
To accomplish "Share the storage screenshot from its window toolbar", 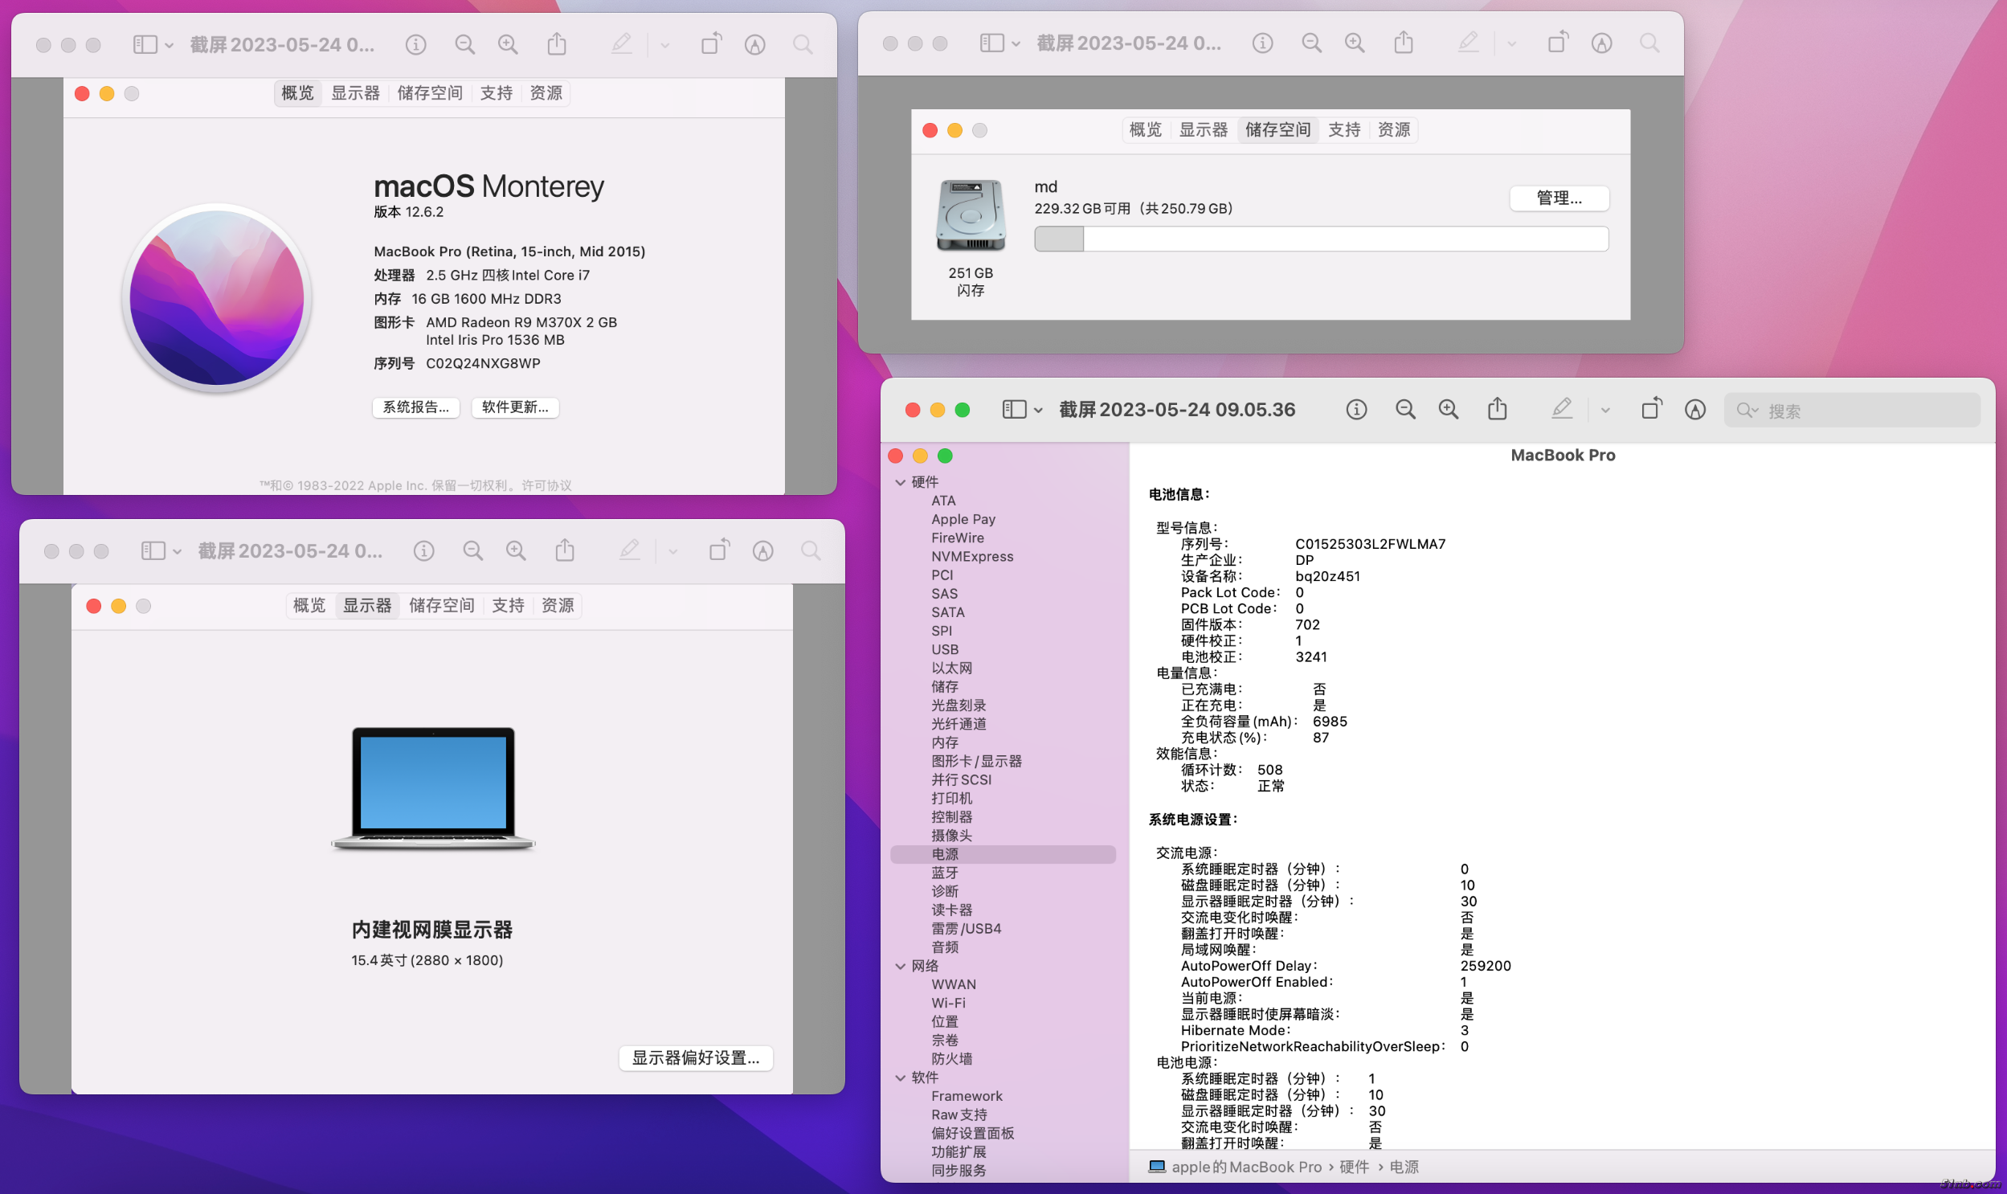I will click(x=1403, y=43).
